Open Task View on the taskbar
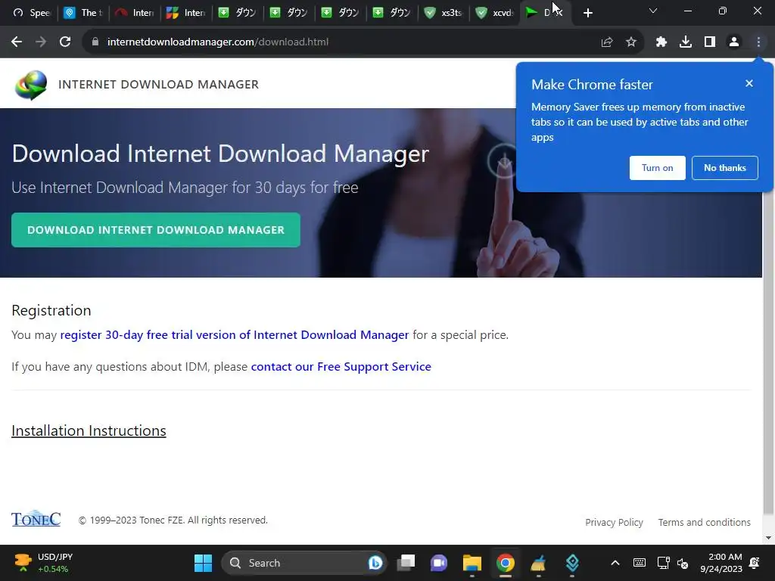775x581 pixels. (406, 563)
